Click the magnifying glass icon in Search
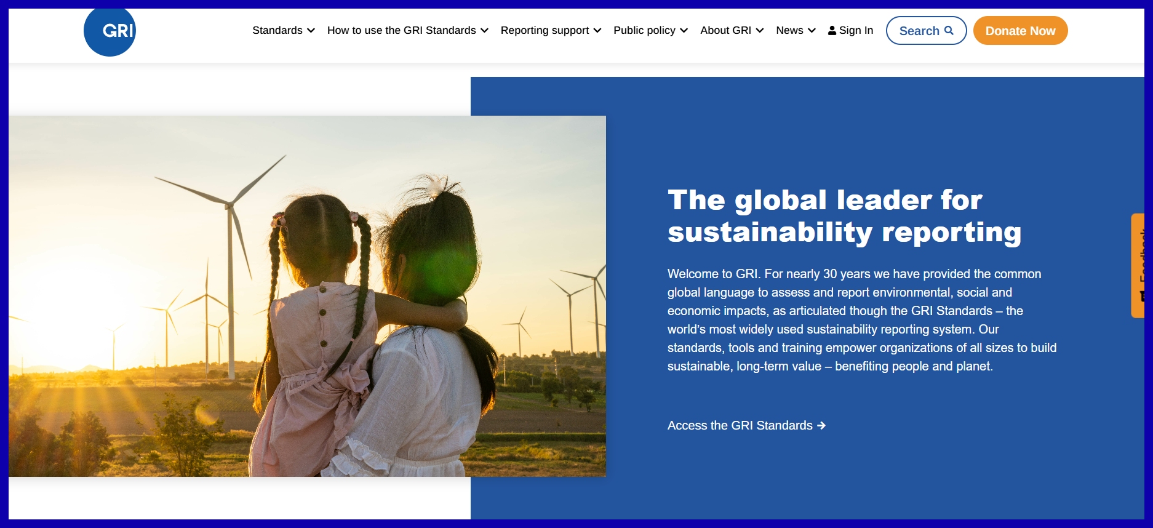Screen dimensions: 1153x528 point(949,30)
